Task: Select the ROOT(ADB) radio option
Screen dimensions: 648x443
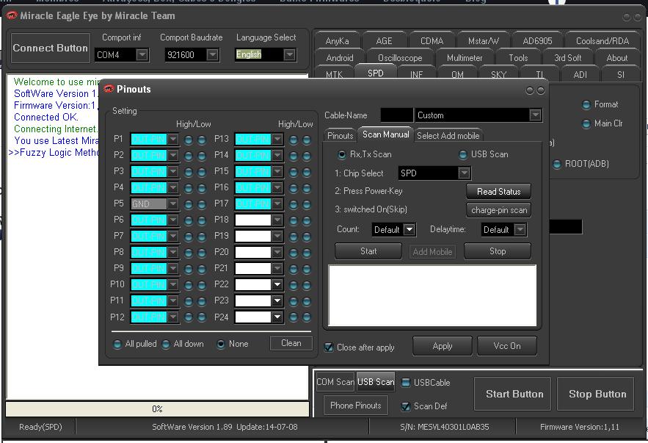Action: (x=557, y=165)
